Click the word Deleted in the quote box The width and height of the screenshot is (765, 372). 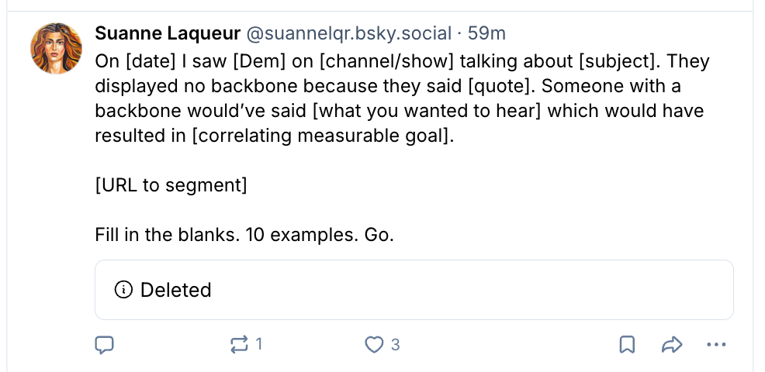176,290
